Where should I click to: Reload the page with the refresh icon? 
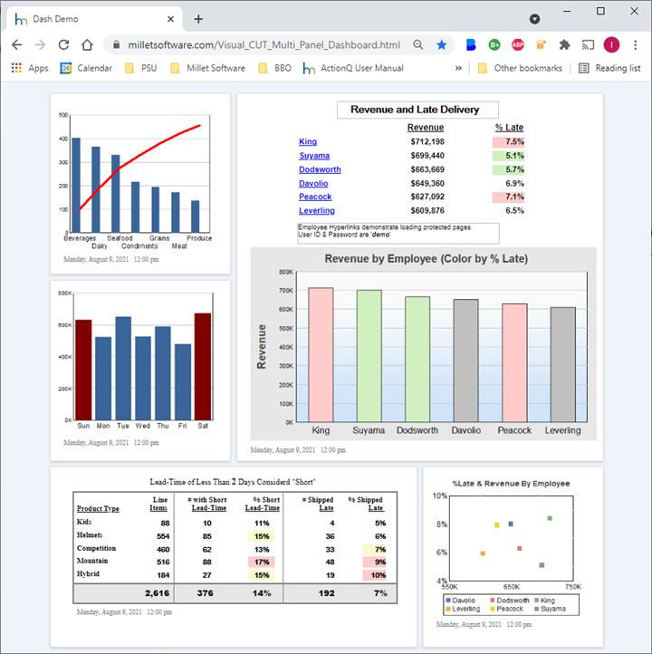[x=63, y=44]
